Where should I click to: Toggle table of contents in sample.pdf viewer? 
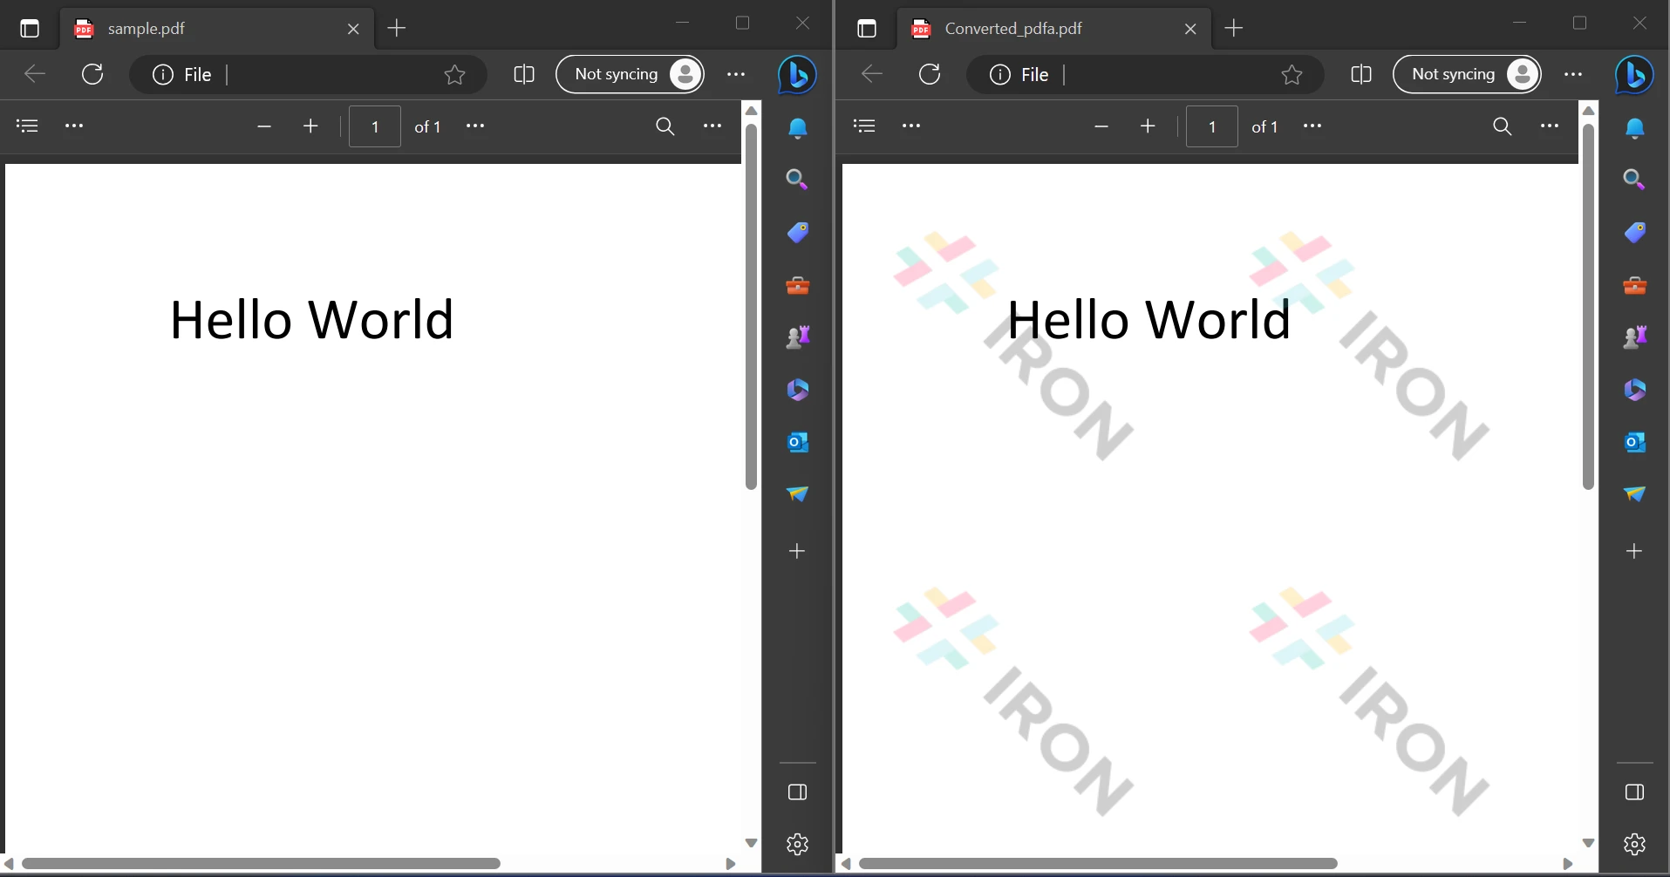click(x=28, y=126)
